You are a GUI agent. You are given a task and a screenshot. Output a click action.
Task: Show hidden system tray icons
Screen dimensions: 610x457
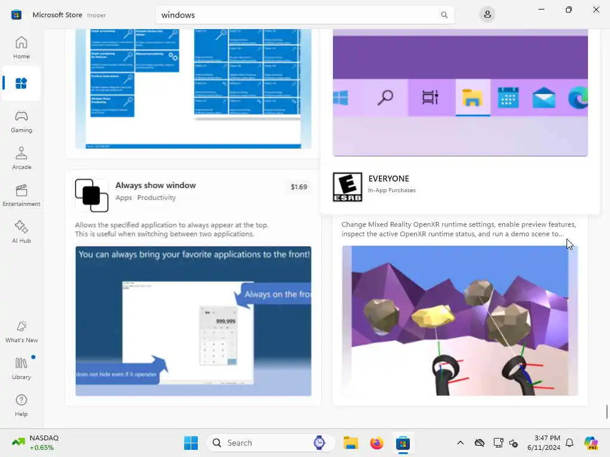click(x=460, y=443)
